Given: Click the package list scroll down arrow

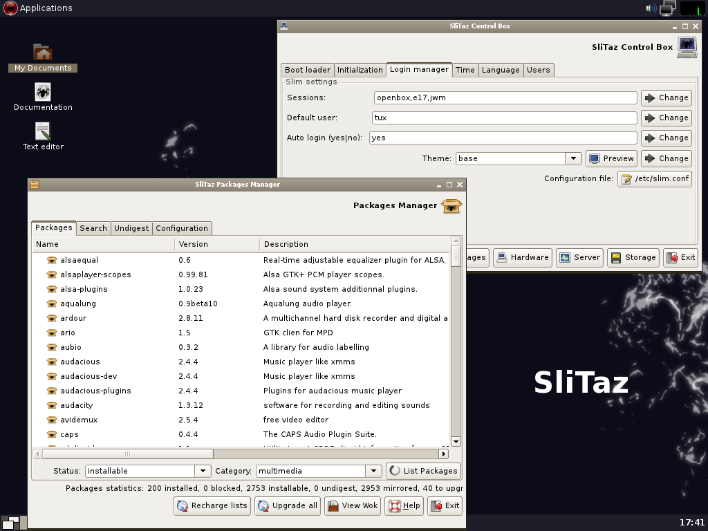Looking at the screenshot, I should click(456, 442).
